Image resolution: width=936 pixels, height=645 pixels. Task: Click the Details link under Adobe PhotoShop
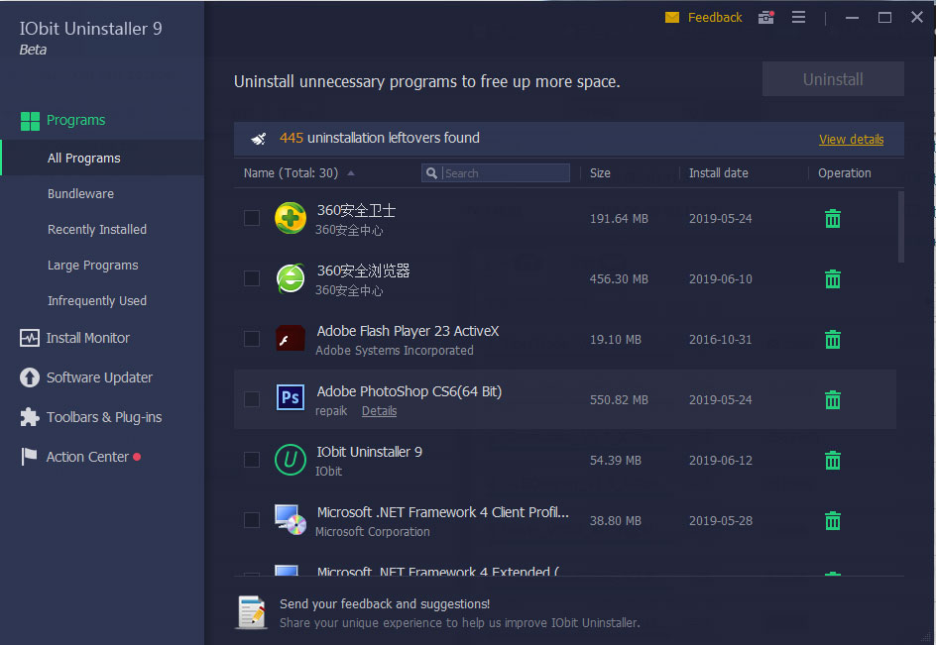click(x=379, y=410)
